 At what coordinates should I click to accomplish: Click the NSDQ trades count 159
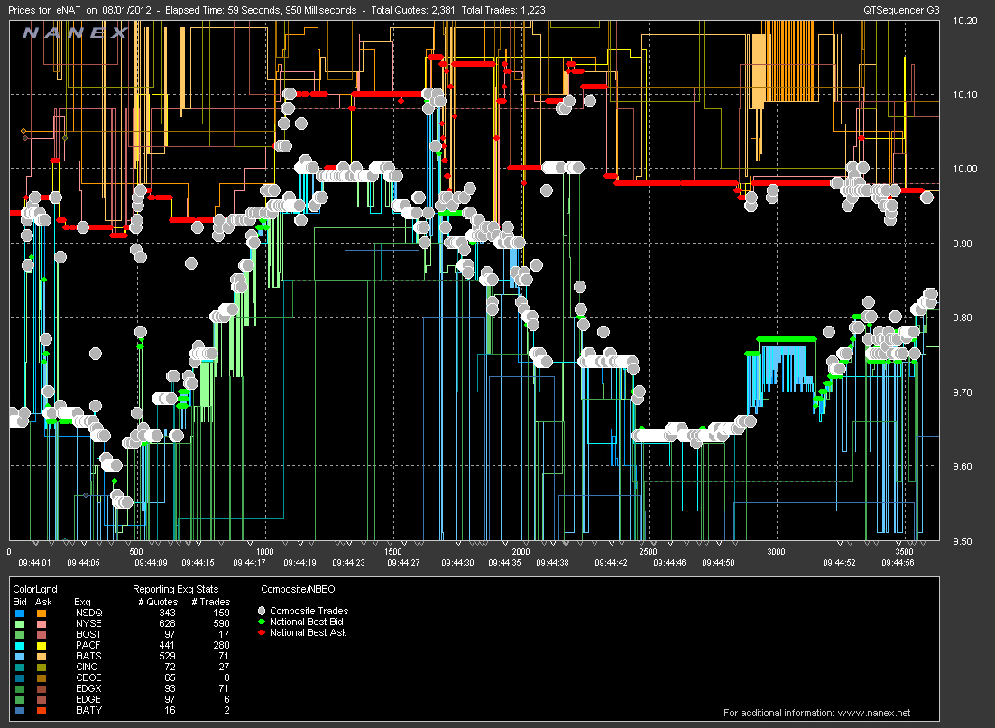221,613
